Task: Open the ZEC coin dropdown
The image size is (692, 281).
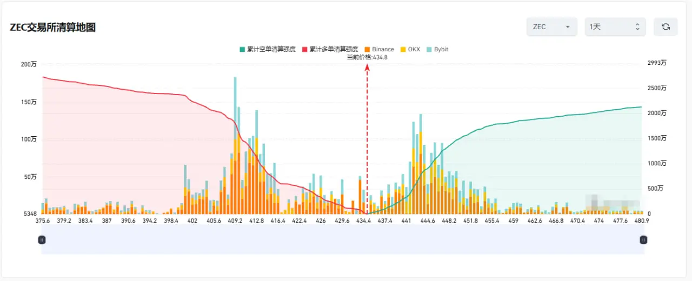Action: [552, 26]
